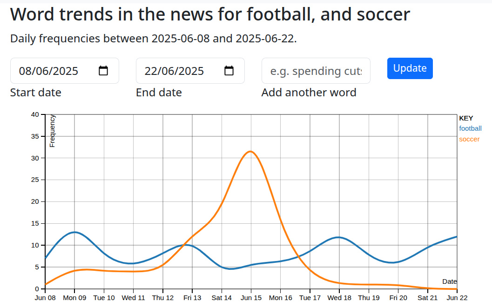This screenshot has width=492, height=308.
Task: Click the soccer peak at Jun 15
Action: (251, 151)
